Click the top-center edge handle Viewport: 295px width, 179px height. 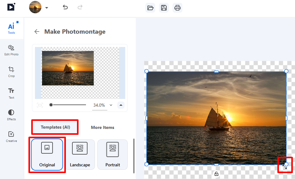[x=216, y=71]
